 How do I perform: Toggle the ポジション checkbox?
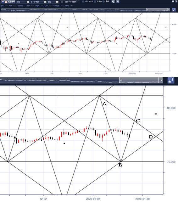(x=83, y=2)
